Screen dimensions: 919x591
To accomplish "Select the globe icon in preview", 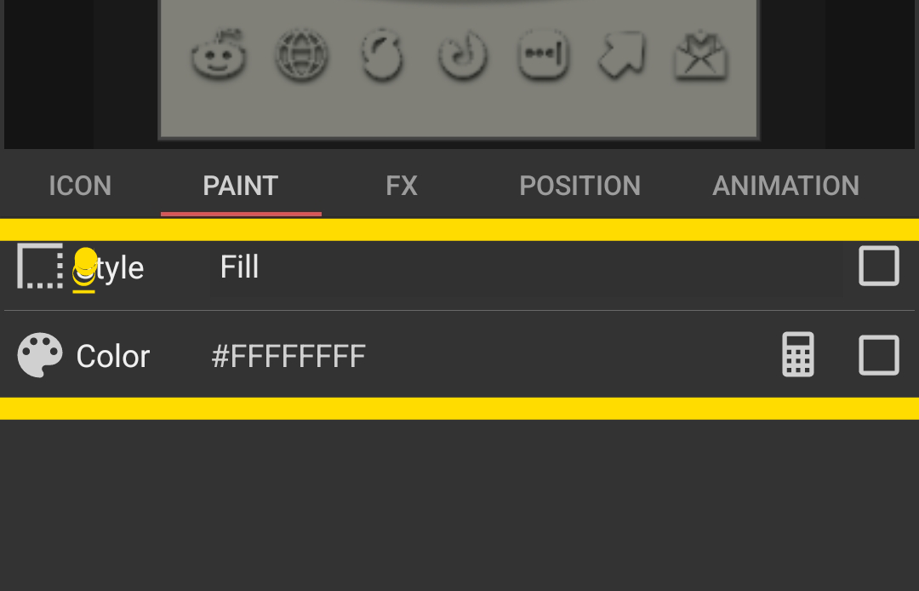I will tap(301, 55).
